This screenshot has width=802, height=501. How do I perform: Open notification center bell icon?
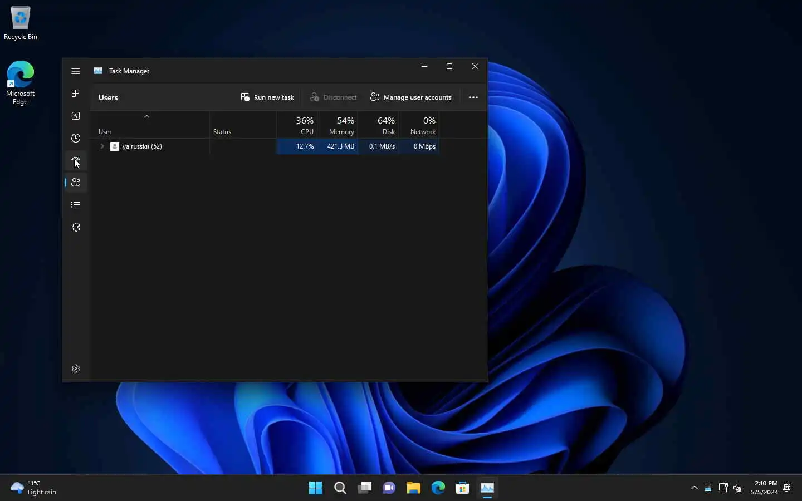point(787,488)
